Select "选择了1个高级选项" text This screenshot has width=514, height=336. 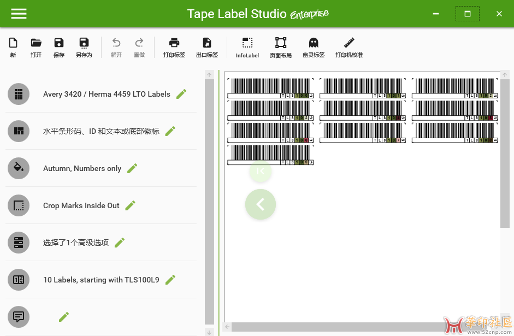coord(76,243)
